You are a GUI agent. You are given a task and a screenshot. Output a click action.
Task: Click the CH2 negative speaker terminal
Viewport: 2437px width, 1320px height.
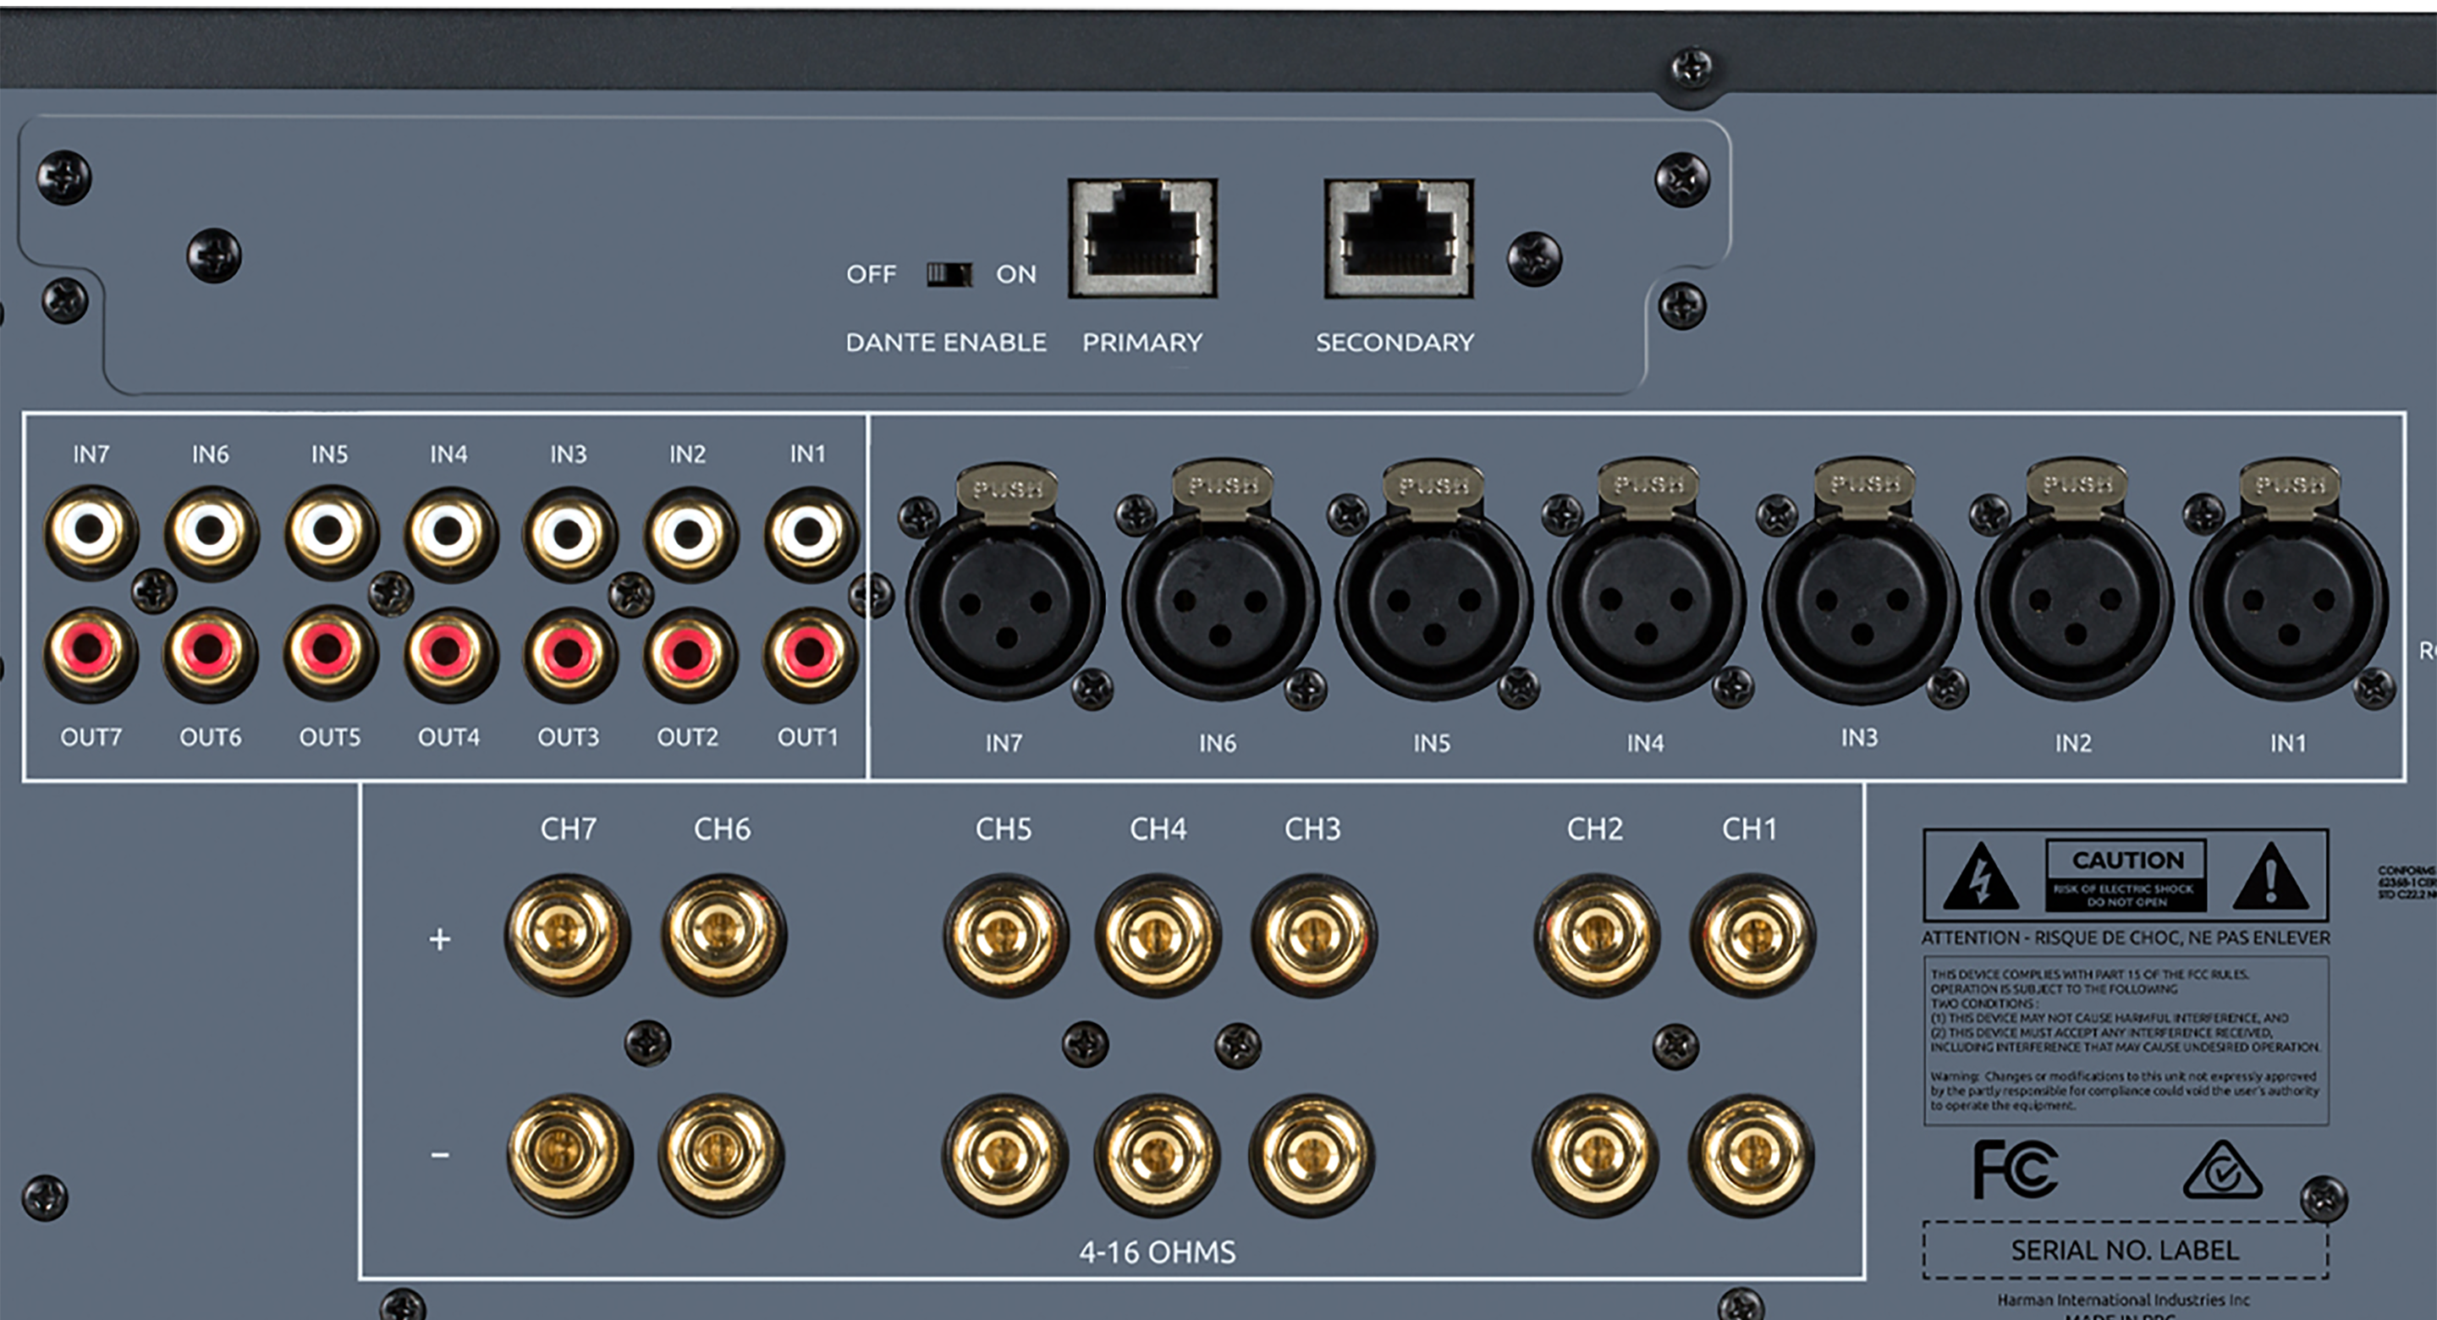[1596, 1154]
